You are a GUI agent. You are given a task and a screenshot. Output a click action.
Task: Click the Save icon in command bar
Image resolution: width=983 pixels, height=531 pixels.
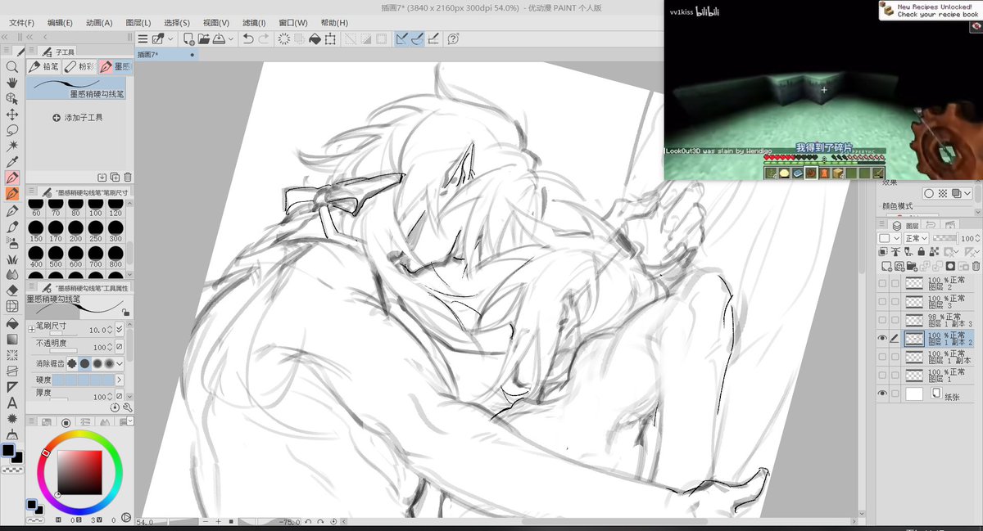220,38
